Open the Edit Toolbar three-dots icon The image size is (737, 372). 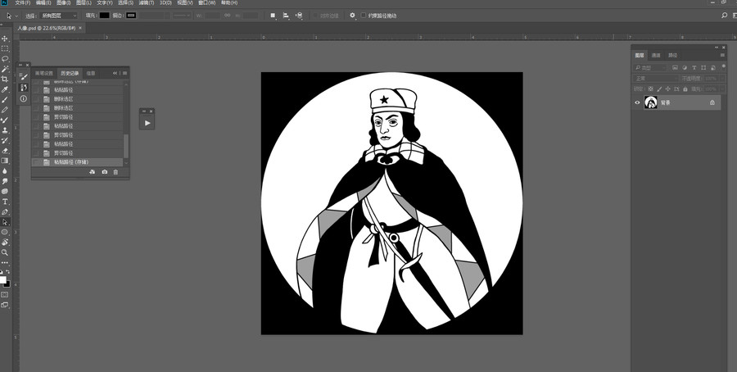(x=5, y=262)
